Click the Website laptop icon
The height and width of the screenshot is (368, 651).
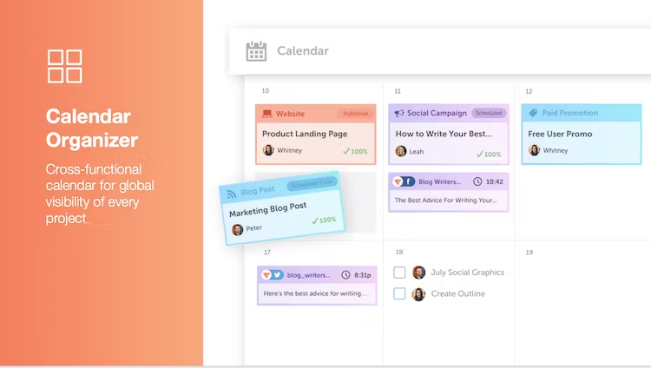pos(267,114)
